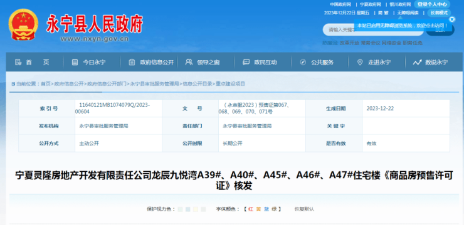Image resolution: width=464 pixels, height=225 pixels.
Task: Choose the pale yellow eye-protection color
Action: [195, 209]
